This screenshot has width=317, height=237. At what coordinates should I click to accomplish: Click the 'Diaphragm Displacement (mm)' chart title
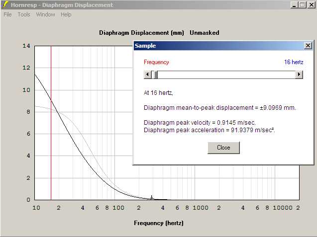coord(141,33)
